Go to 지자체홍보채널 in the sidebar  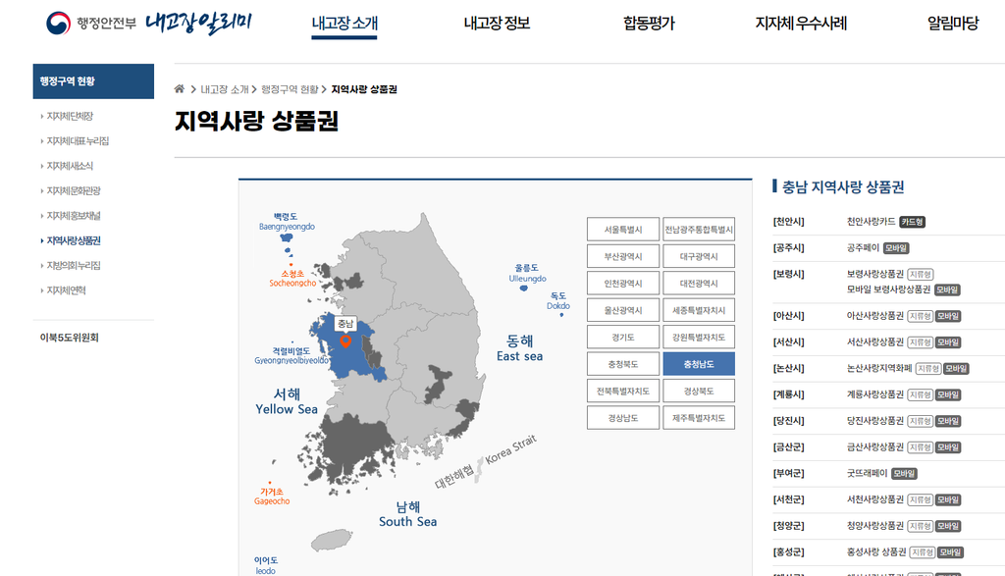[74, 216]
